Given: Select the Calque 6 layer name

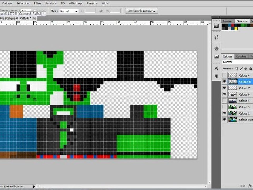Looking at the screenshot, I should (244, 94).
